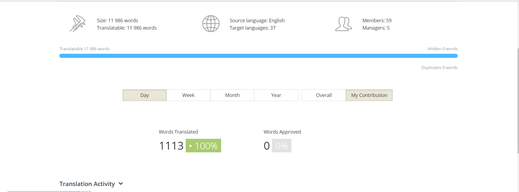
Task: Click the Members: 59 text
Action: pyautogui.click(x=377, y=21)
